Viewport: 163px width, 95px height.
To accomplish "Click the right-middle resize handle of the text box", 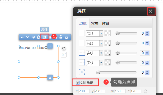I will tap(58, 62).
